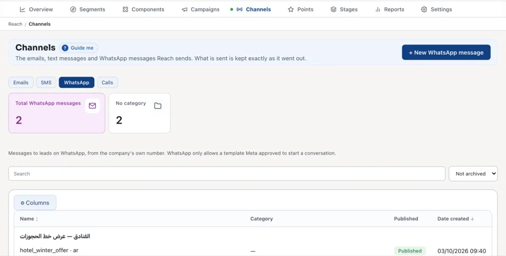Screen dimensions: 506x256
Task: Open Components in top navigation
Action: point(143,9)
